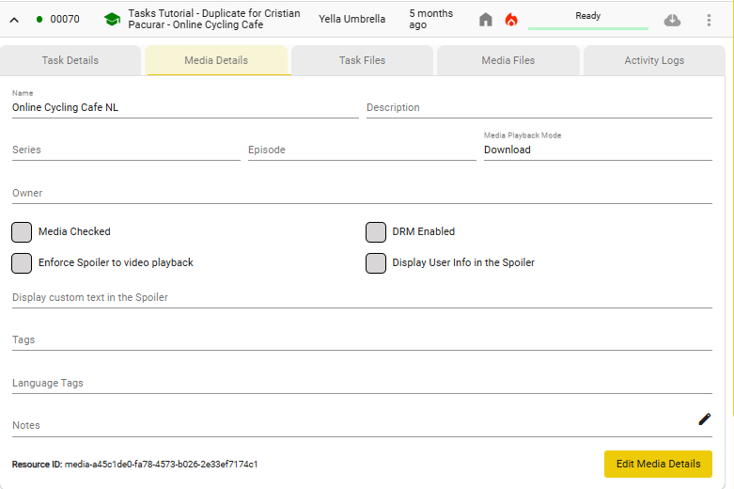Click the Yella Umbrella text
Image resolution: width=734 pixels, height=489 pixels.
(x=352, y=19)
